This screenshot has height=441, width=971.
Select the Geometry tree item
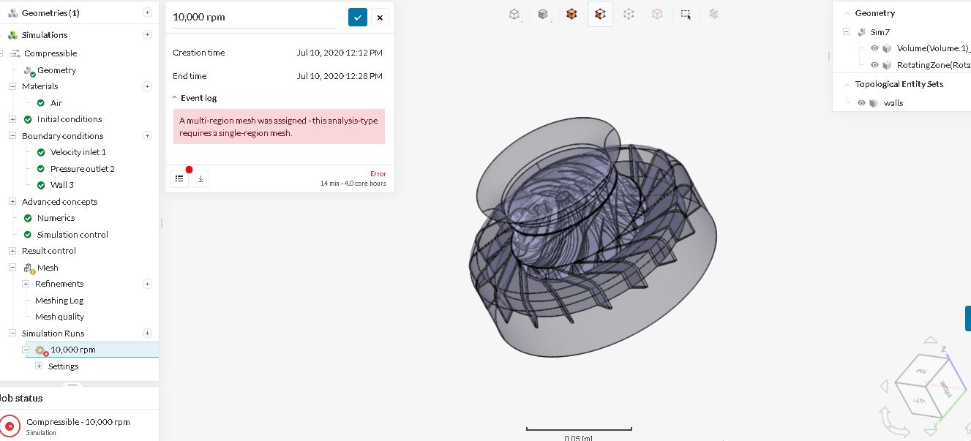click(x=56, y=70)
